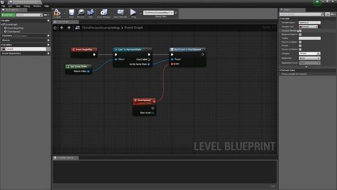Open the View menu
Screen dimensions: 337x190
(x=18, y=6)
